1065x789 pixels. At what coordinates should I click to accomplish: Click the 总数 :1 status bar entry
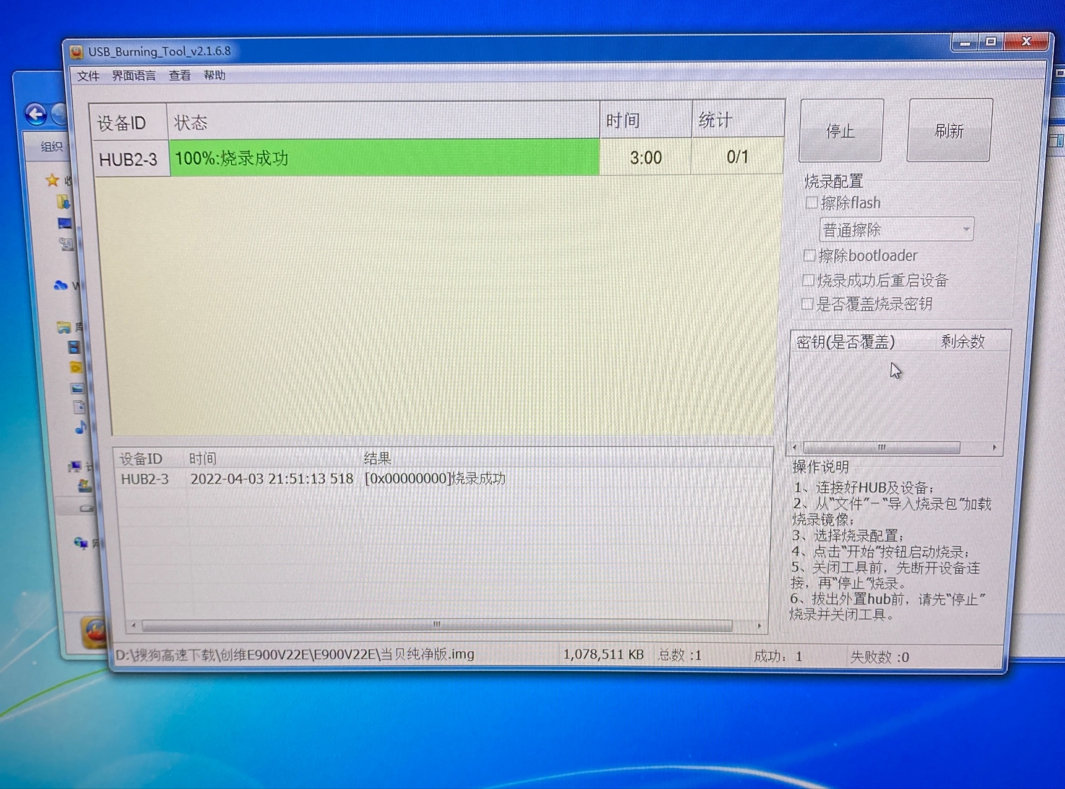pyautogui.click(x=679, y=655)
